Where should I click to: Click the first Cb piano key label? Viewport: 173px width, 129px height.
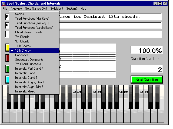tap(74, 92)
